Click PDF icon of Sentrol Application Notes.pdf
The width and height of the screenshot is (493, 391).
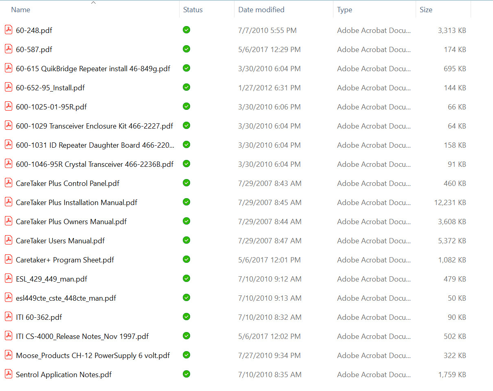9,374
